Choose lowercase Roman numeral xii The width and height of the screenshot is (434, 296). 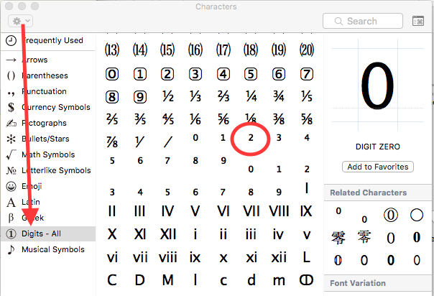(x=279, y=257)
